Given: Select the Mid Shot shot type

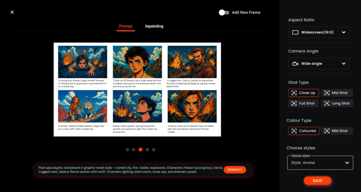Looking at the screenshot, I should (337, 93).
